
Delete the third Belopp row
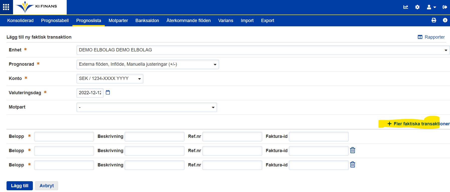pos(352,165)
